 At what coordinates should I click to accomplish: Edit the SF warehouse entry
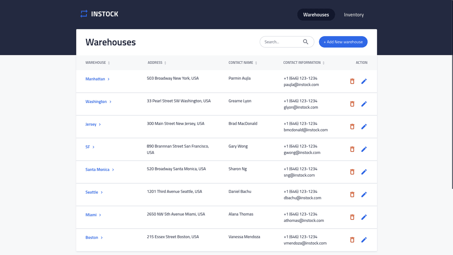[x=364, y=149]
